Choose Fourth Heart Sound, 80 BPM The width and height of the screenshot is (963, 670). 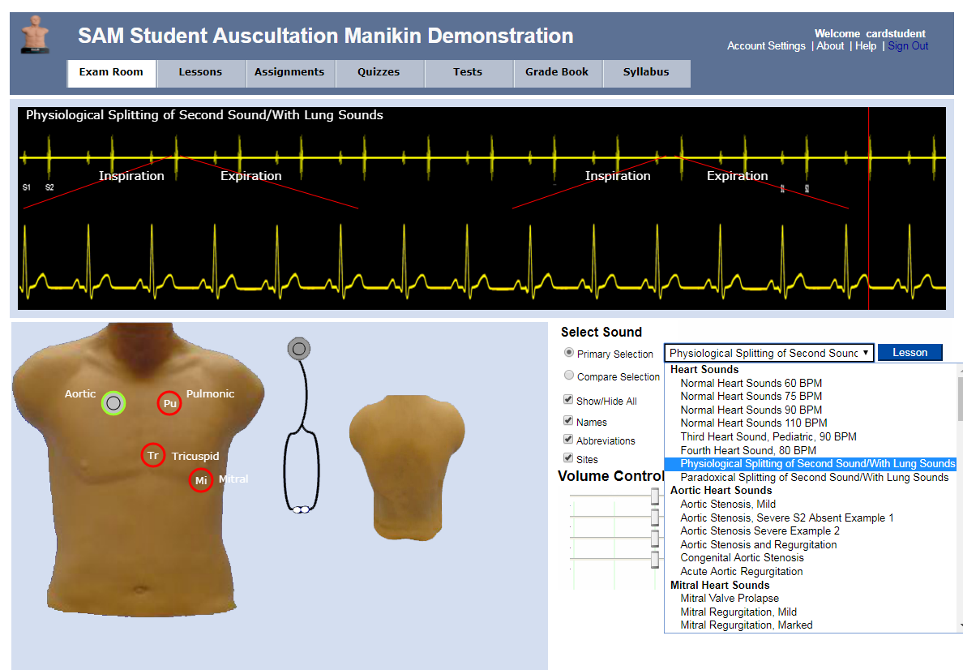(x=748, y=450)
